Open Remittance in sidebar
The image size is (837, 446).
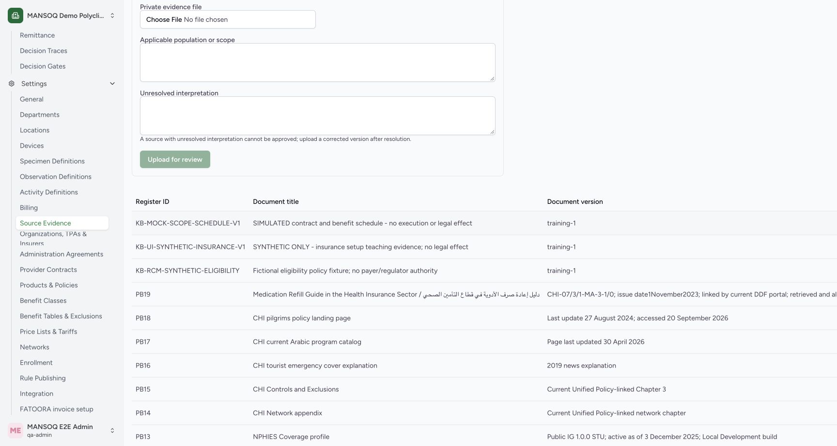[37, 35]
